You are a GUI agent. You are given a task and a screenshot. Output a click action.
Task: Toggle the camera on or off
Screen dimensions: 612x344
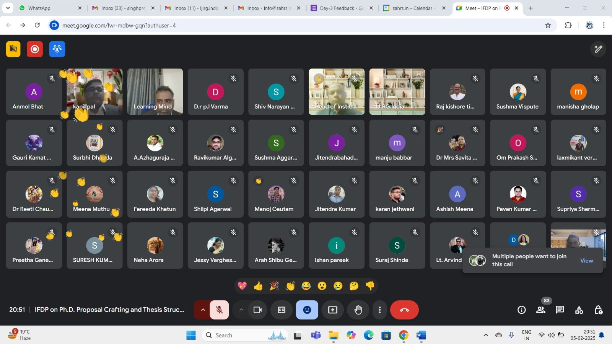pyautogui.click(x=258, y=310)
